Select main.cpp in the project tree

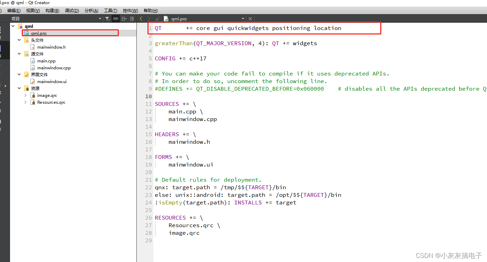(x=46, y=61)
